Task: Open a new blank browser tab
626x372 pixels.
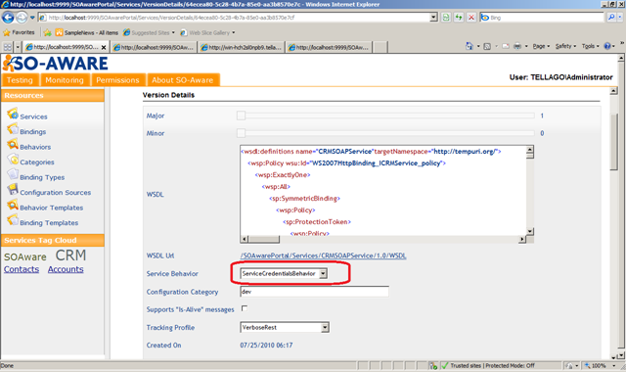Action: [380, 47]
